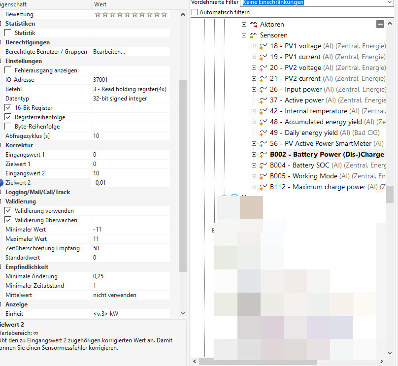Click the Aktoren node icon
The image size is (398, 366).
[254, 25]
